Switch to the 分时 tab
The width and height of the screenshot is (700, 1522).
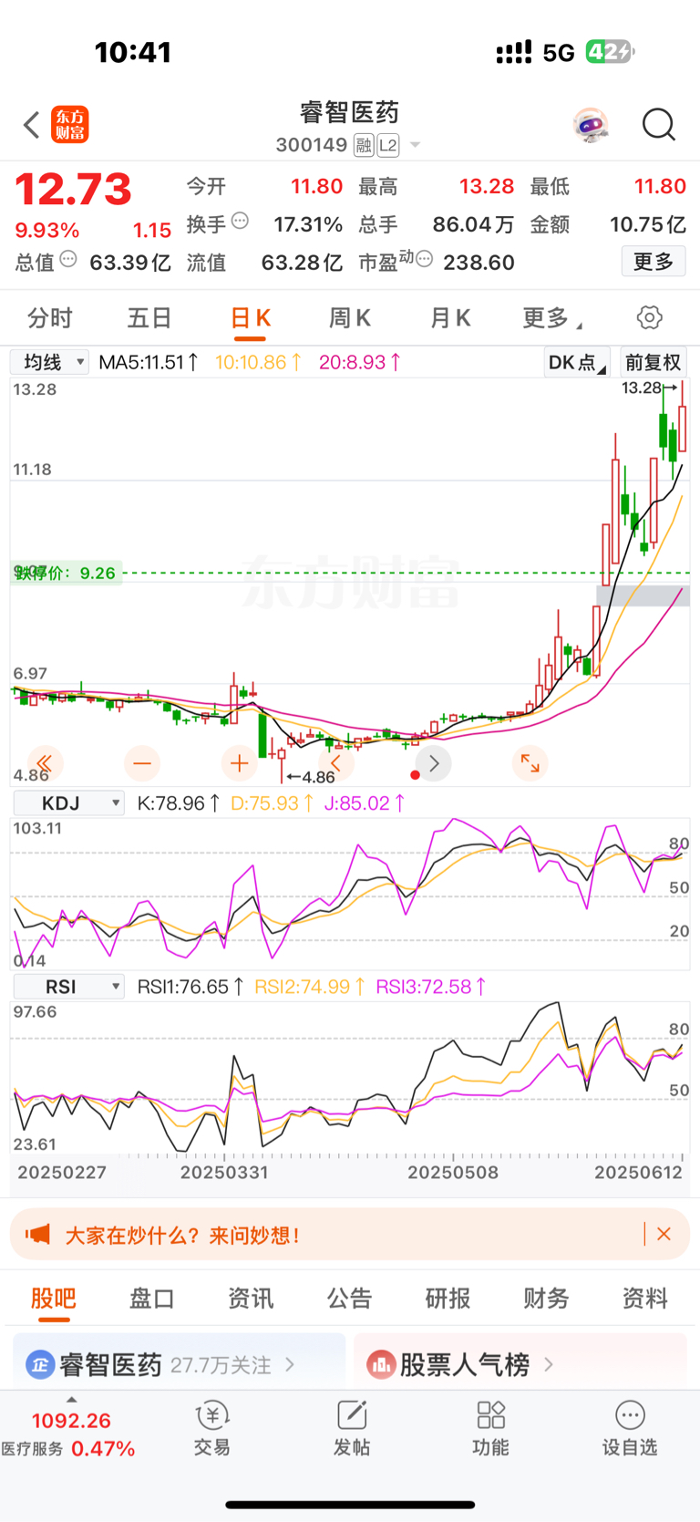click(50, 318)
